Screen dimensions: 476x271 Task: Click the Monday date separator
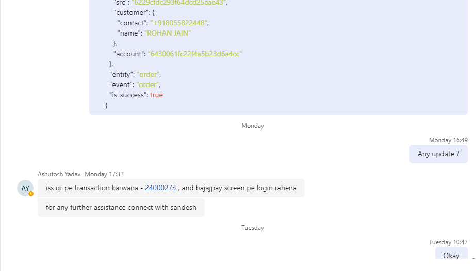click(253, 126)
